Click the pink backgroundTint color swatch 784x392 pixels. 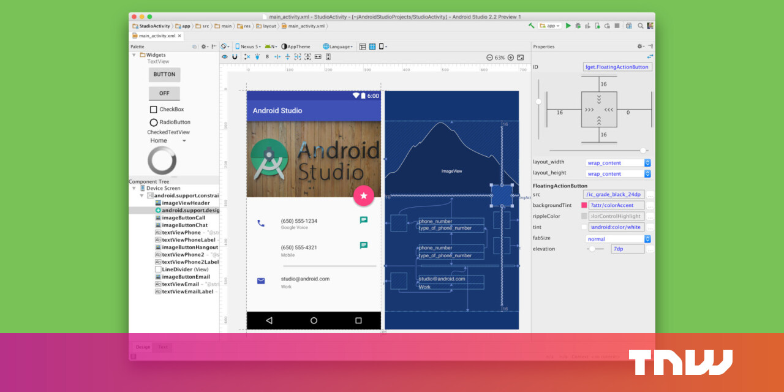tap(584, 205)
